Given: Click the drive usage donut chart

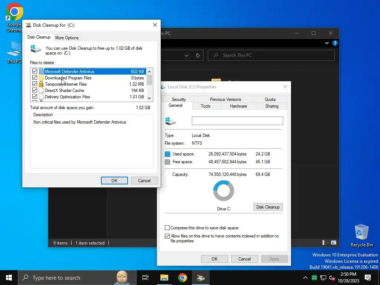Looking at the screenshot, I should point(224,190).
